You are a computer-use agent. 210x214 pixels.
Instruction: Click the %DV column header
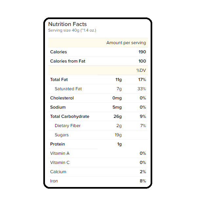pos(141,70)
